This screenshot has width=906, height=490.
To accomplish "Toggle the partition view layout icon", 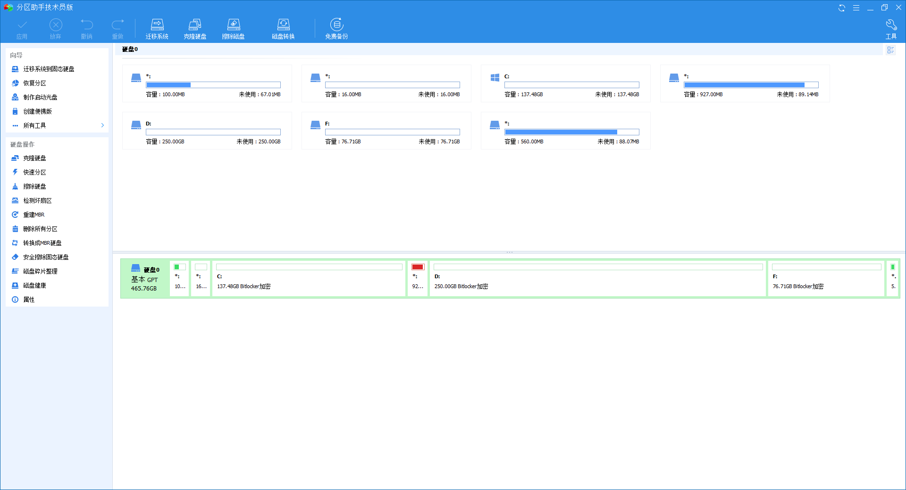I will (890, 50).
